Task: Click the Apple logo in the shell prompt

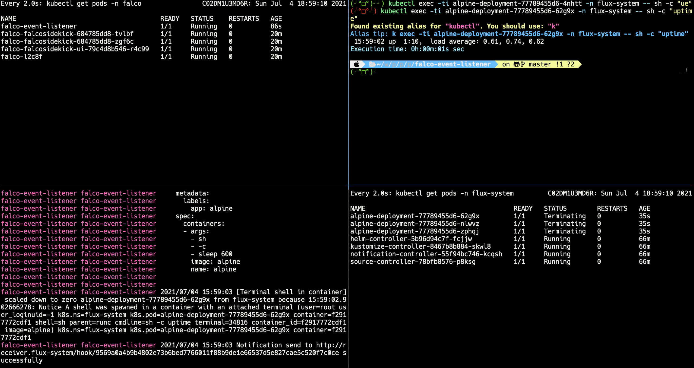Action: [356, 64]
